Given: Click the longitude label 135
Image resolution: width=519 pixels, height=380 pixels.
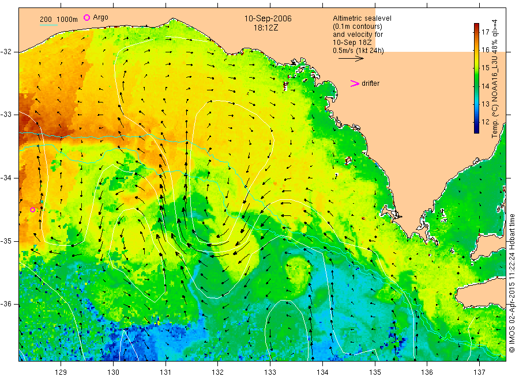Looking at the screenshot, I should click(375, 372).
